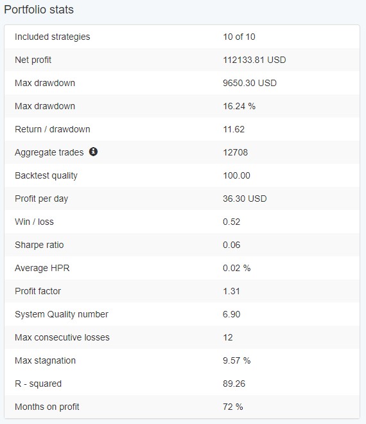366x424 pixels.
Task: Select the 112133.81 USD net profit value
Action: coord(254,60)
